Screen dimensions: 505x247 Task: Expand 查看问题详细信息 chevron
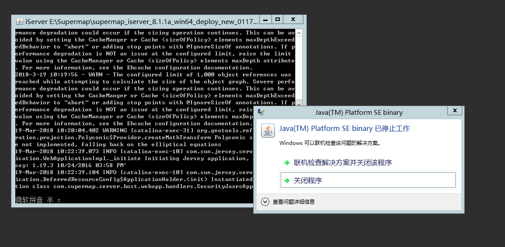coord(265,202)
